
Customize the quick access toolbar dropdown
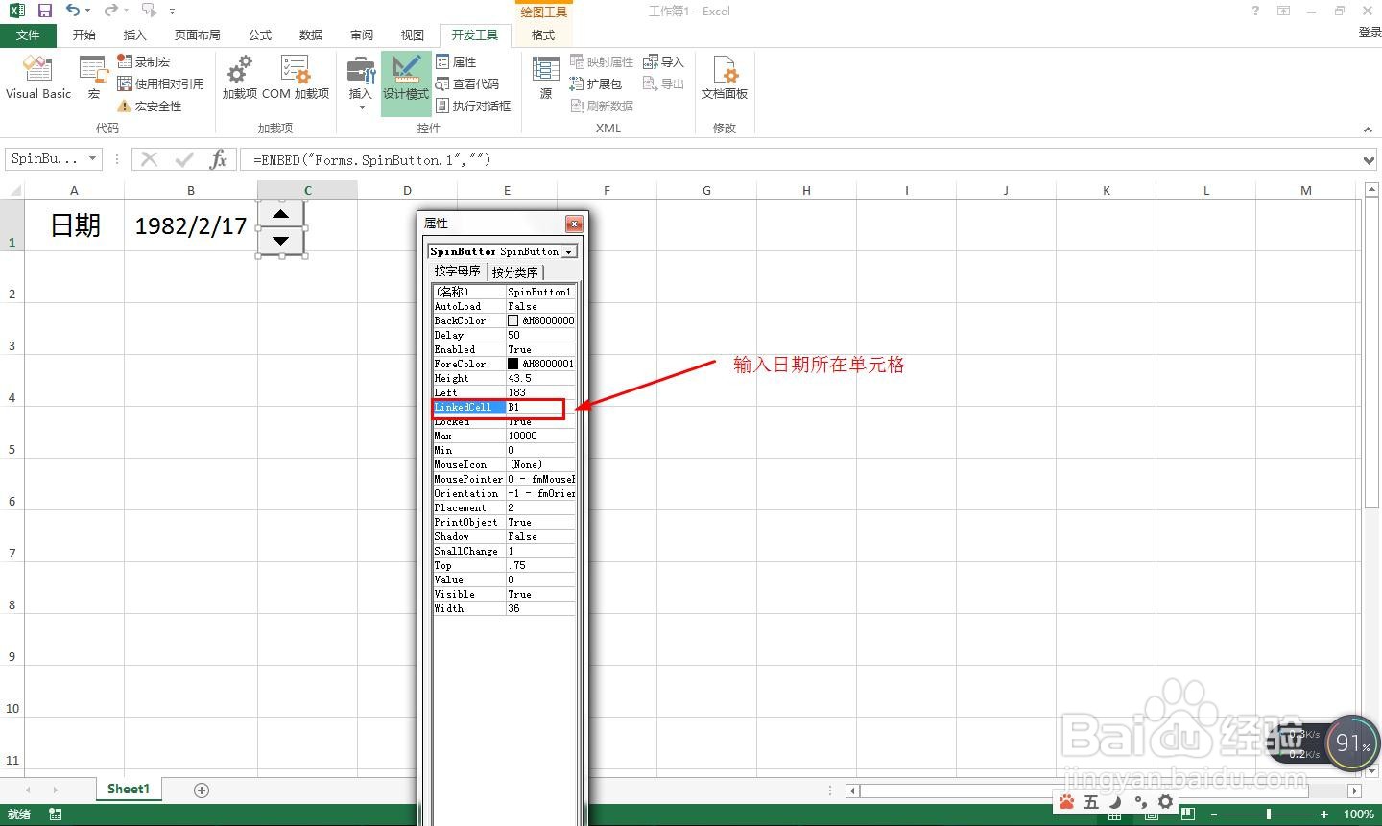[172, 12]
